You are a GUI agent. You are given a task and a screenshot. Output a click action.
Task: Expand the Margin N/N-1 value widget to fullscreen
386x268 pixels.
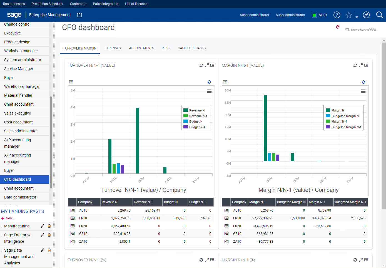point(360,65)
